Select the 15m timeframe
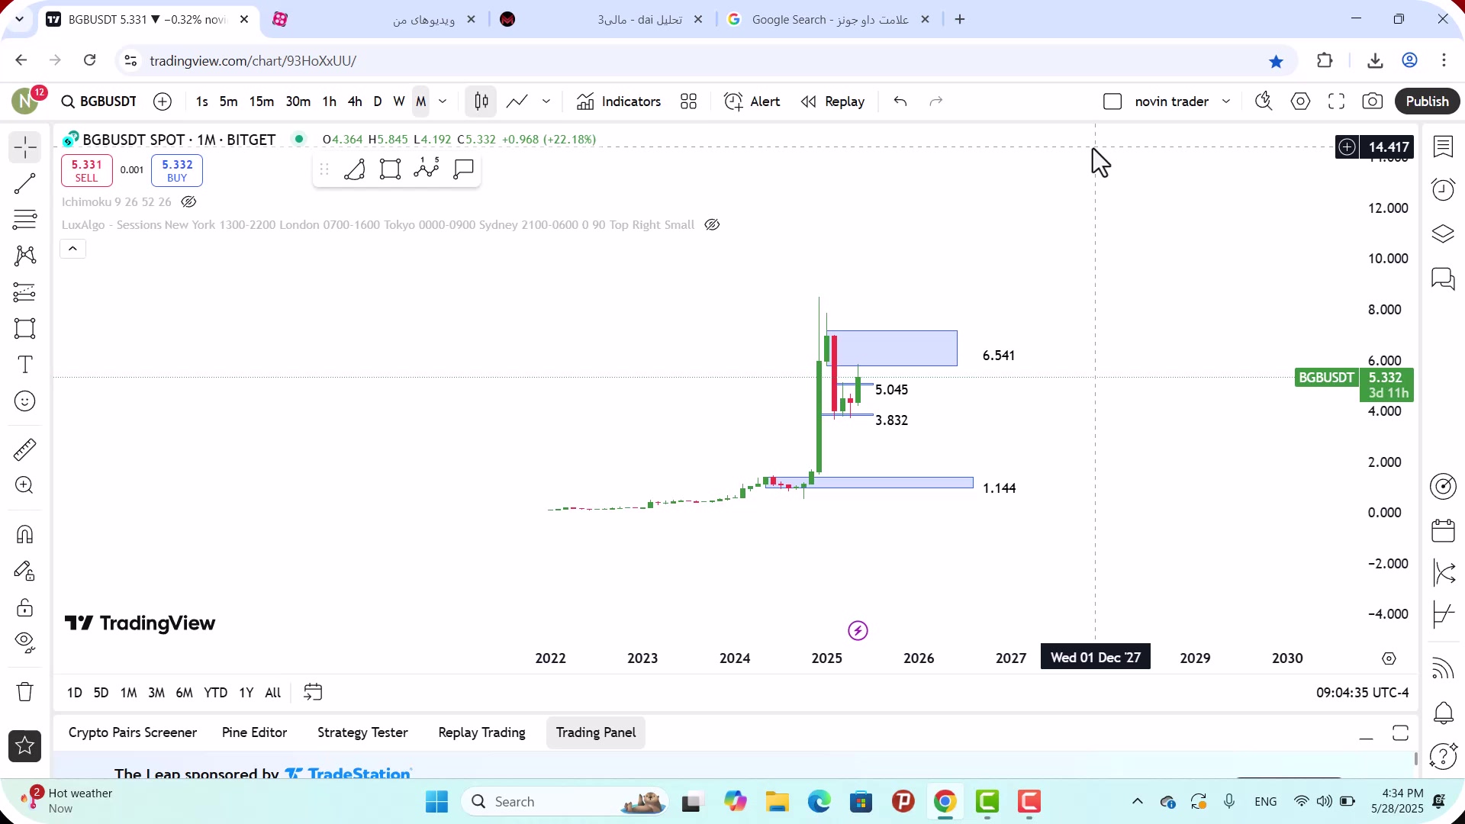The height and width of the screenshot is (824, 1465). pos(262,101)
